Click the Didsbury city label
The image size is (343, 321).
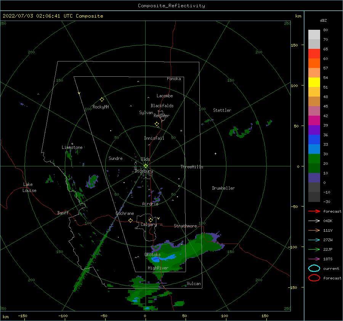pos(144,171)
